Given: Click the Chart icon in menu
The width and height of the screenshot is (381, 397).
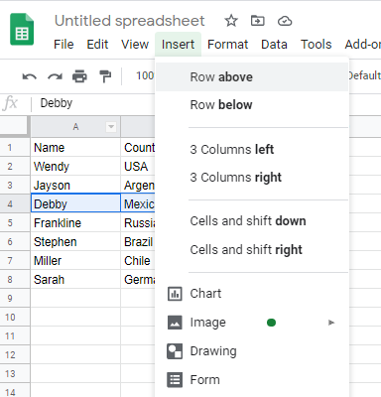Looking at the screenshot, I should tap(175, 294).
